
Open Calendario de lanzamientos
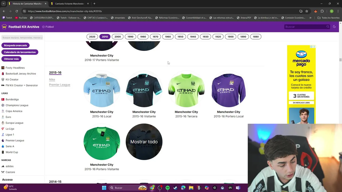click(x=20, y=52)
